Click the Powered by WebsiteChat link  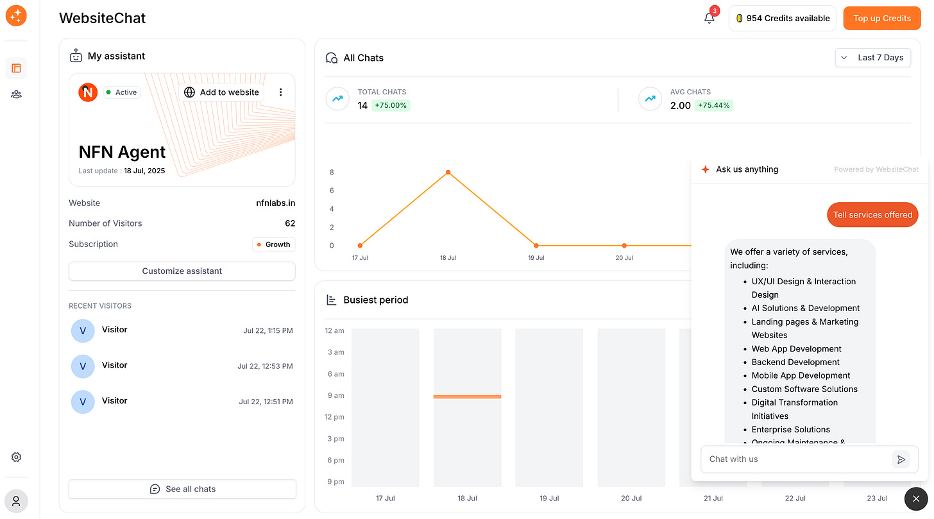pyautogui.click(x=876, y=169)
